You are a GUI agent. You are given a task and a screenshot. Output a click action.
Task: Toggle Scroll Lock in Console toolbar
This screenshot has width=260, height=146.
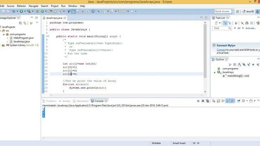pos(219,101)
